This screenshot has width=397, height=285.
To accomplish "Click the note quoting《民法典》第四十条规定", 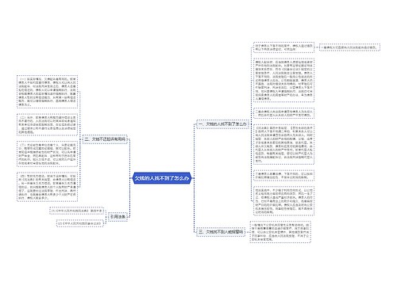I will click(283, 144).
